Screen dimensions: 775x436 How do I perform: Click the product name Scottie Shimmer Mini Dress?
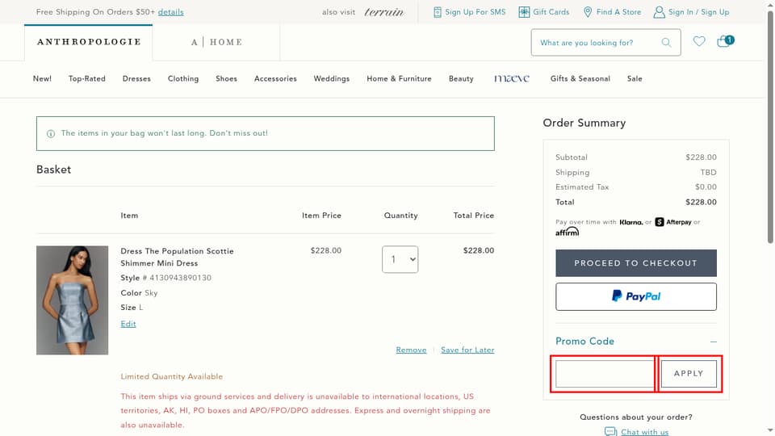177,257
